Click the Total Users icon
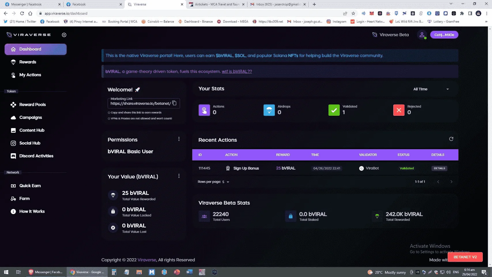 204,216
